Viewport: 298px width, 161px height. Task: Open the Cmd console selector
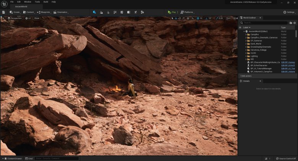point(29,159)
